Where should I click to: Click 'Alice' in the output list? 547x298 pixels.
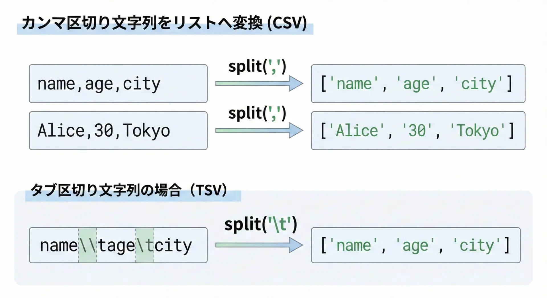pos(356,131)
